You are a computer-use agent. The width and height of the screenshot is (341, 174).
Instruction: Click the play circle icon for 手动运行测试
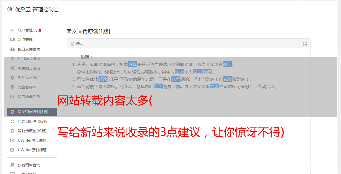pyautogui.click(x=12, y=78)
